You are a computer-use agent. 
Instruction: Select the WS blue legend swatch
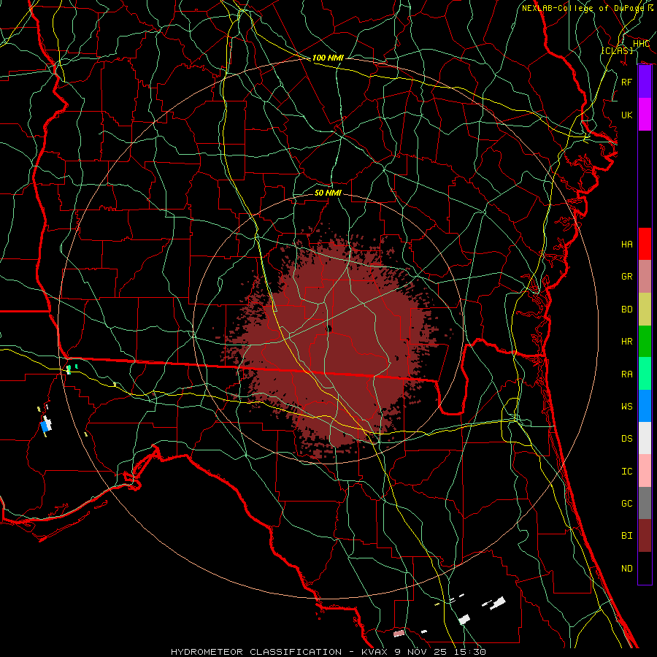[x=645, y=406]
